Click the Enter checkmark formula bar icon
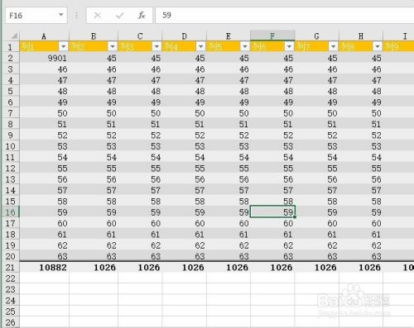The image size is (414, 328). click(119, 15)
